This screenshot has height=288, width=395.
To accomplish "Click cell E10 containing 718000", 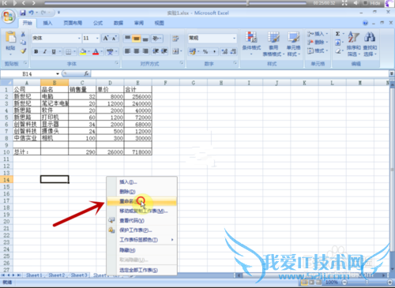I will 137,151.
